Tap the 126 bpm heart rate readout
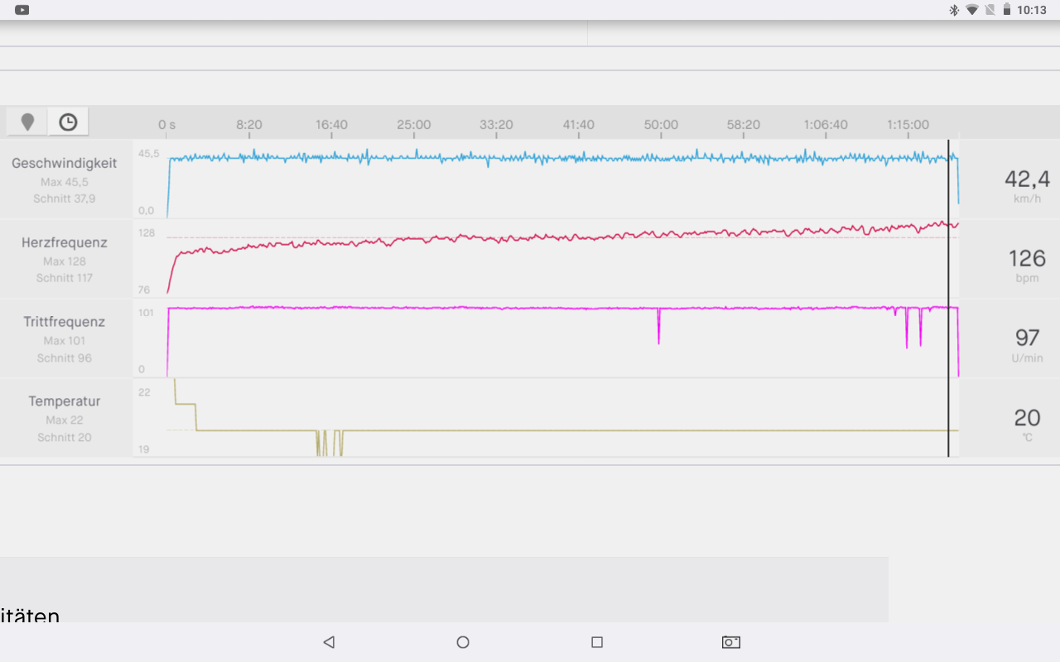Screen dimensions: 1060x662 (x=1027, y=259)
